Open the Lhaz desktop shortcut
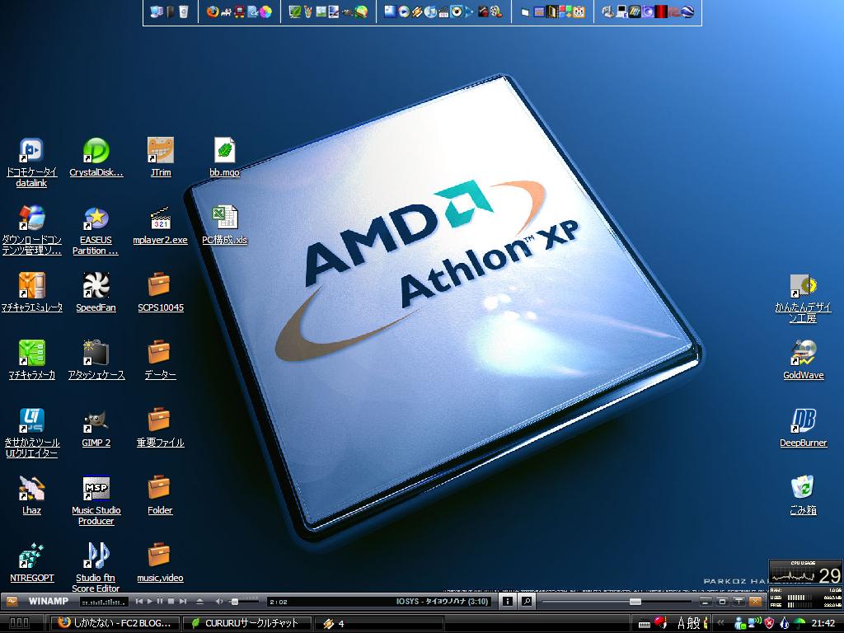 pyautogui.click(x=31, y=495)
